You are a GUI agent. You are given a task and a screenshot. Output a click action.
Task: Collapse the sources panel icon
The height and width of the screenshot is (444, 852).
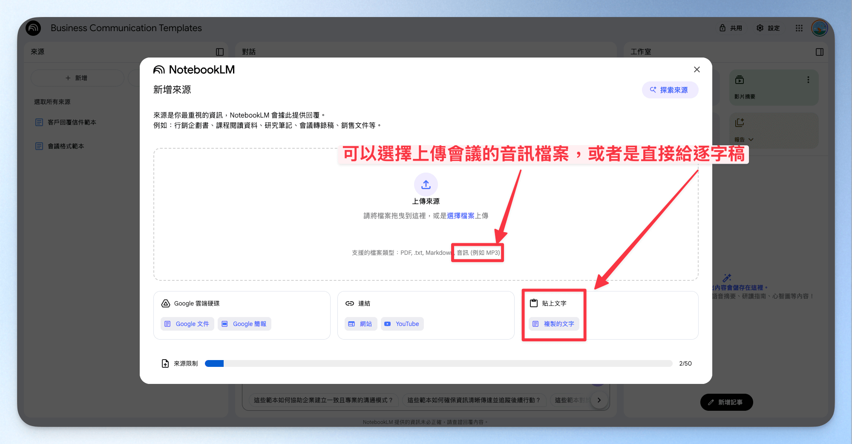[x=220, y=52]
